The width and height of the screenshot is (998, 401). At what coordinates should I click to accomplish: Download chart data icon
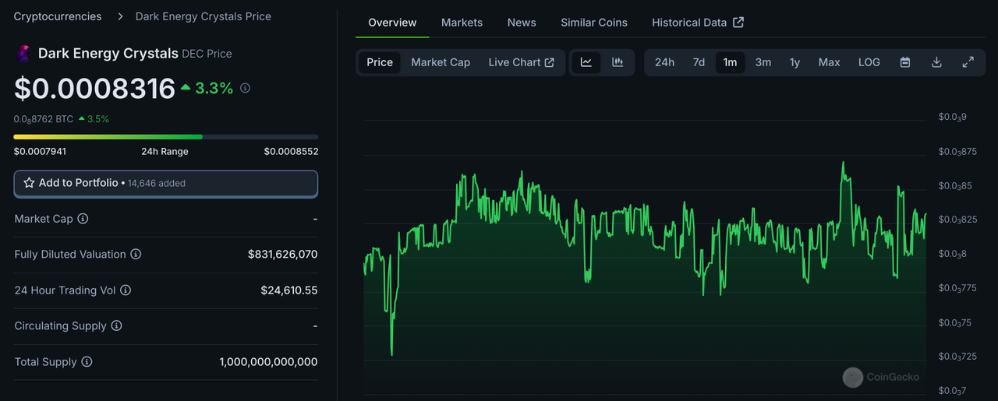(x=937, y=62)
